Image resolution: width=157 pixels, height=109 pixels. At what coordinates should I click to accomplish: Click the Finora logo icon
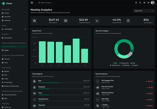click(3, 3)
